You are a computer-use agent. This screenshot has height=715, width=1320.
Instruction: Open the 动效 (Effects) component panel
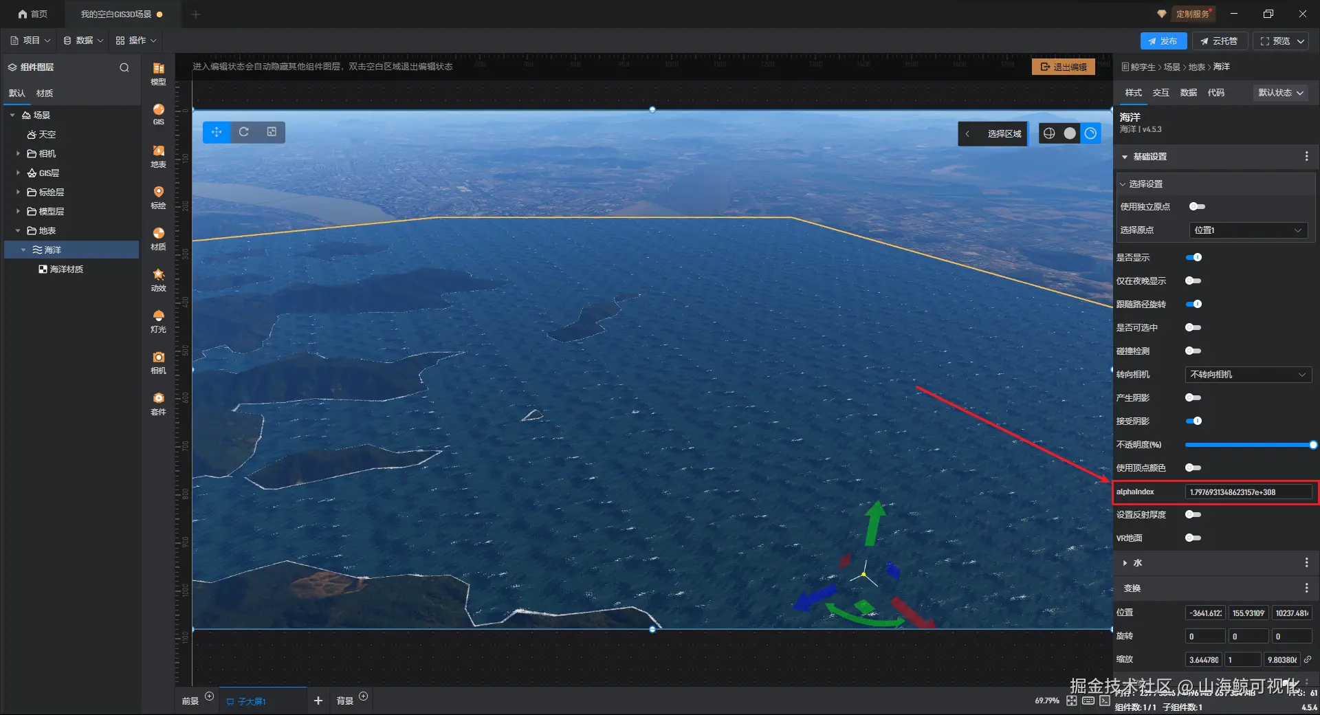[158, 280]
